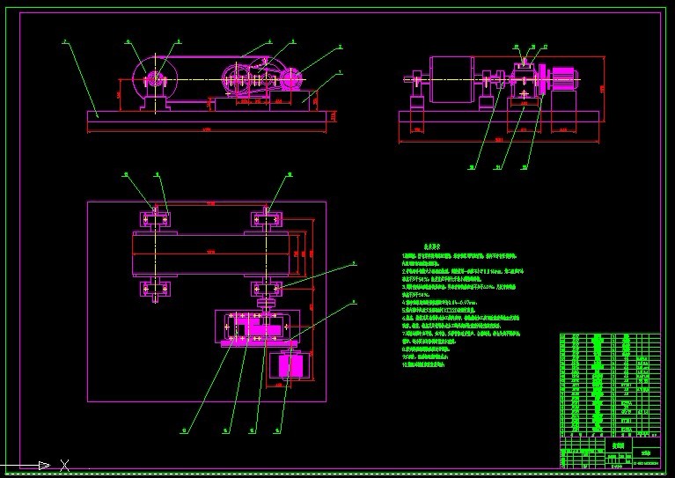This screenshot has height=478, width=675.
Task: Select the lower-left bearing block in plan view
Action: 155,289
